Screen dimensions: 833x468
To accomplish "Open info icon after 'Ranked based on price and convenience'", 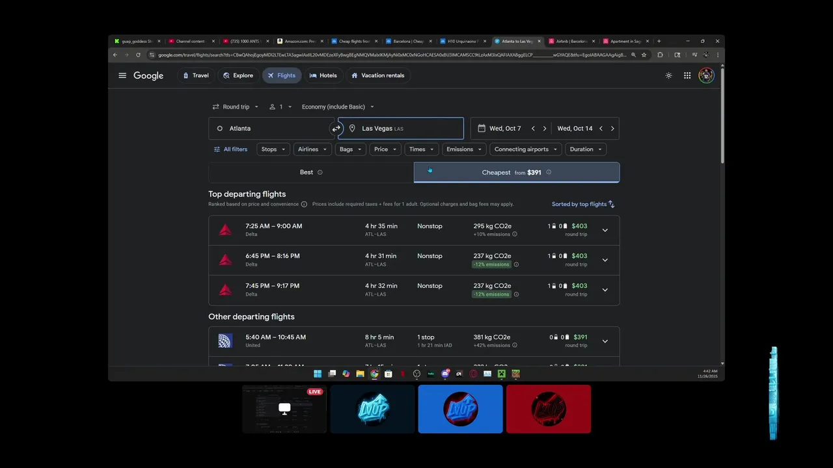I will (x=304, y=204).
